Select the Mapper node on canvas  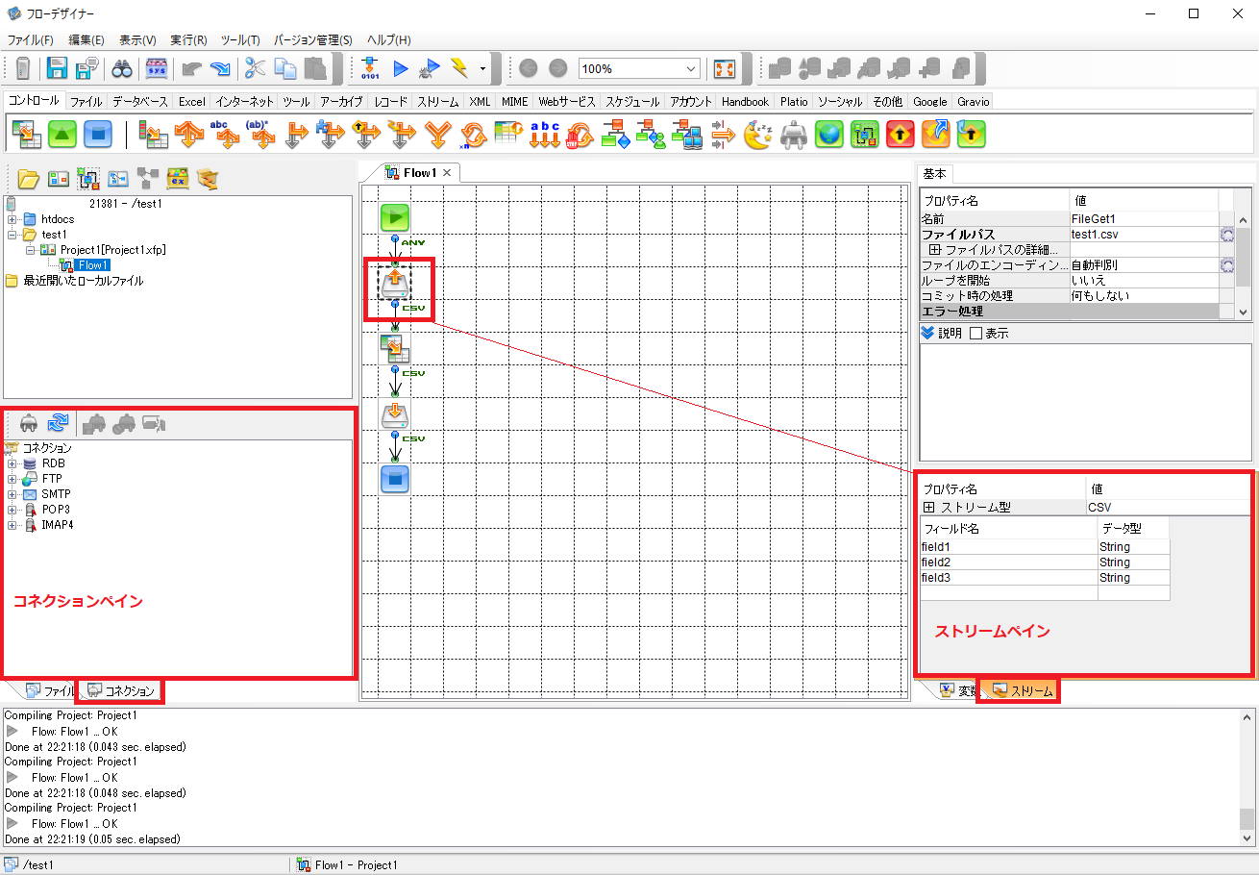[394, 349]
